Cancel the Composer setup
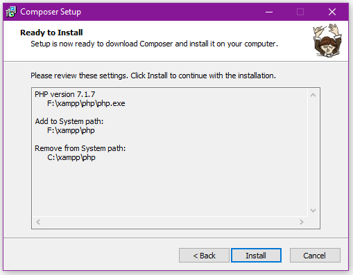 click(315, 256)
